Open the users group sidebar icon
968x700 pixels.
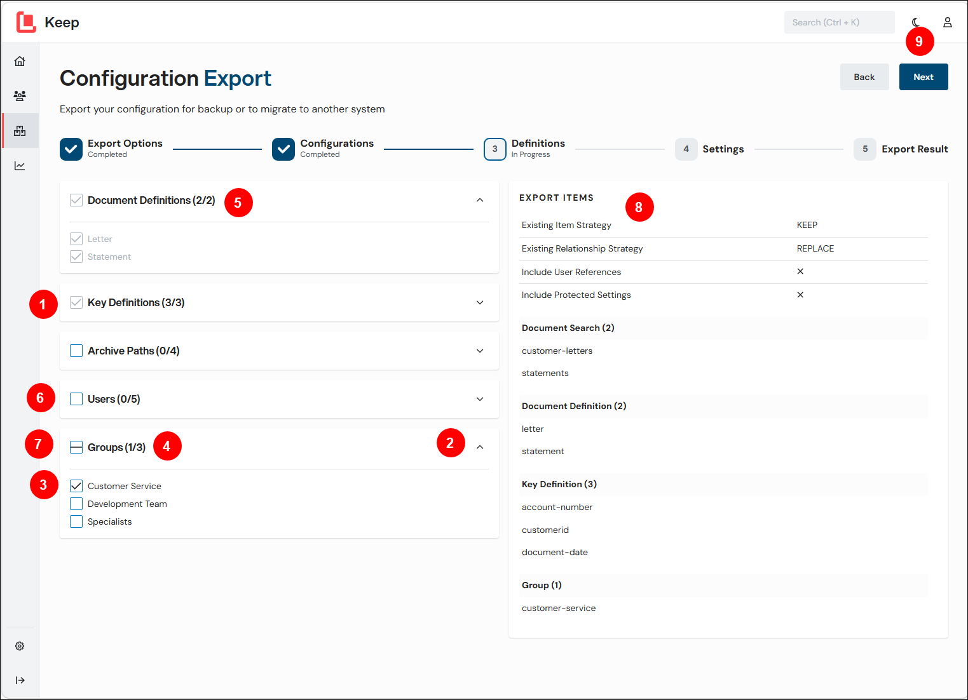(x=20, y=96)
